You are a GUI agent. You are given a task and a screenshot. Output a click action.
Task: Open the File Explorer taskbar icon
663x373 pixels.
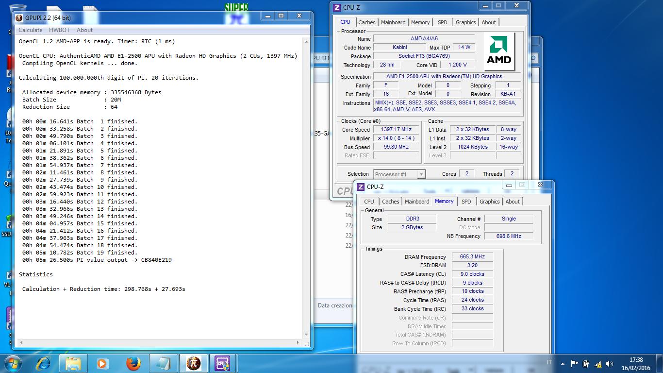coord(73,363)
